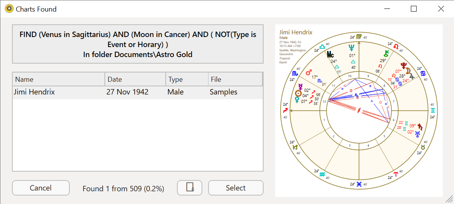Click the Libra sign glyph on outer ring
454x204 pixels.
click(x=322, y=47)
